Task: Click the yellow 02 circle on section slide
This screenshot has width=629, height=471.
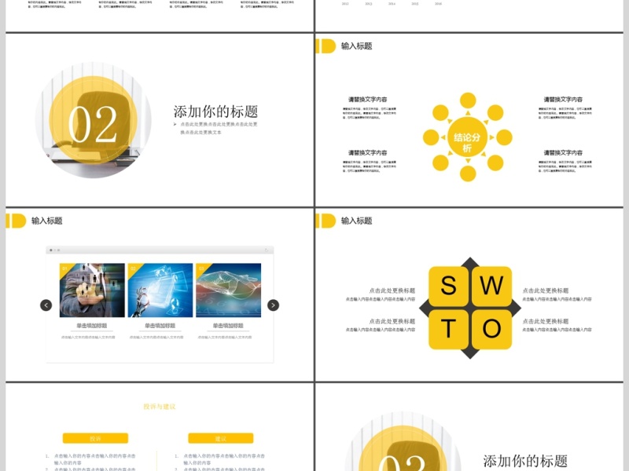Action: [94, 122]
